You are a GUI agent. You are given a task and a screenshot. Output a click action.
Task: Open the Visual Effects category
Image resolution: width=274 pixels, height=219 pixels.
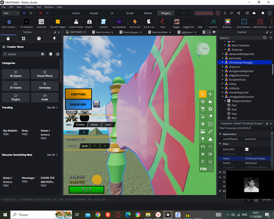click(x=45, y=74)
